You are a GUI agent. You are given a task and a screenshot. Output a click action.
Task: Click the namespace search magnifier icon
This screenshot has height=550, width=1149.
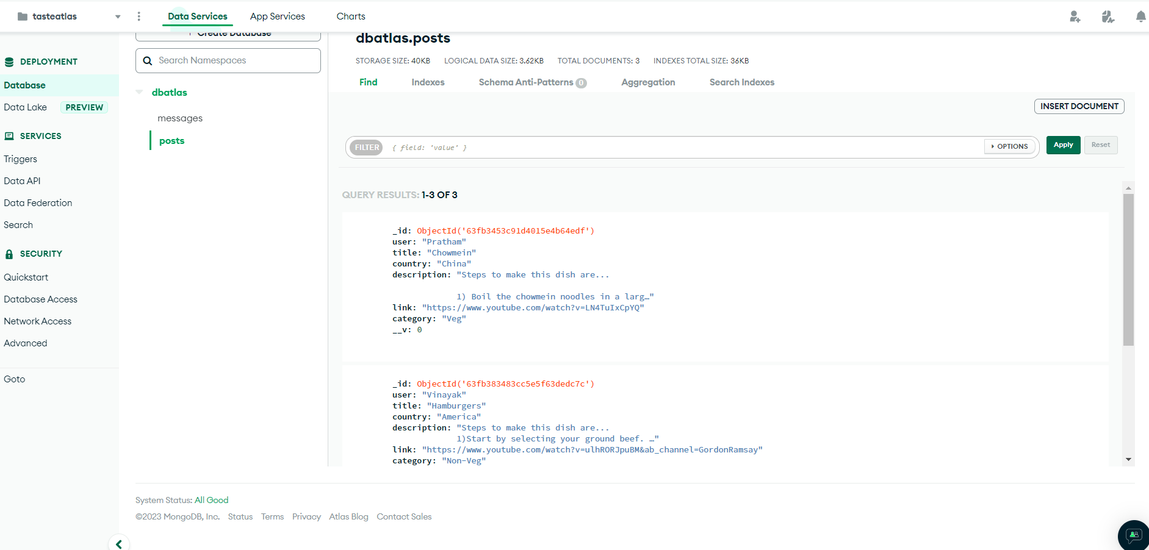click(x=147, y=60)
